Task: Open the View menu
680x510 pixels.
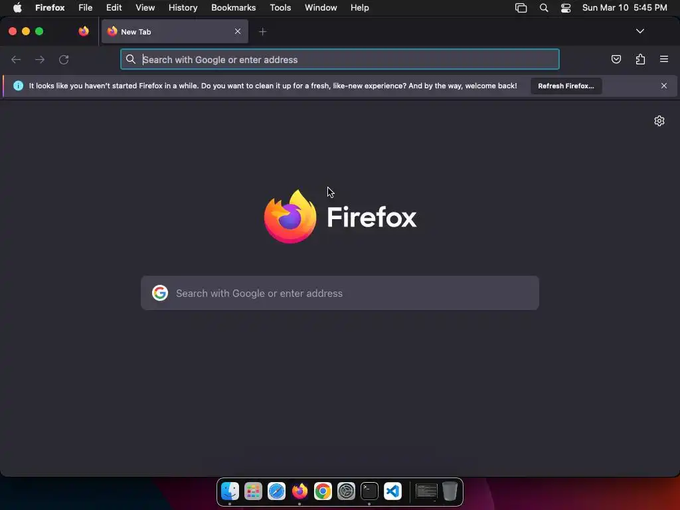Action: 145,8
